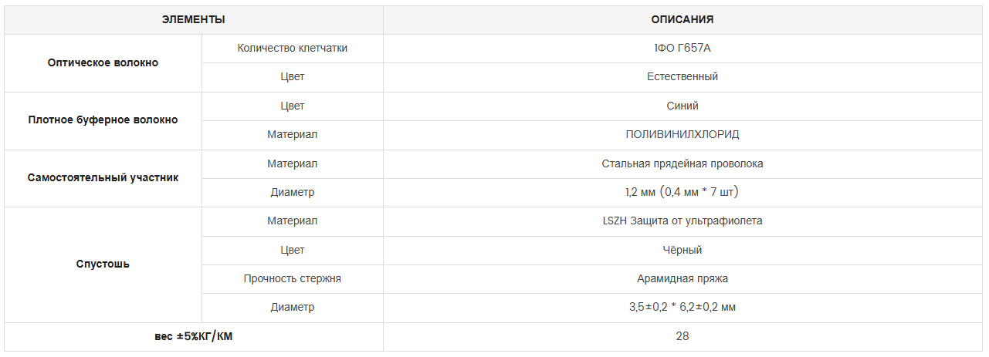Click the Прочность стержня label cell

click(x=293, y=279)
